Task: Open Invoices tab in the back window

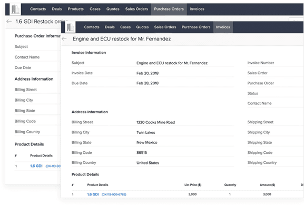Action: [x=197, y=9]
